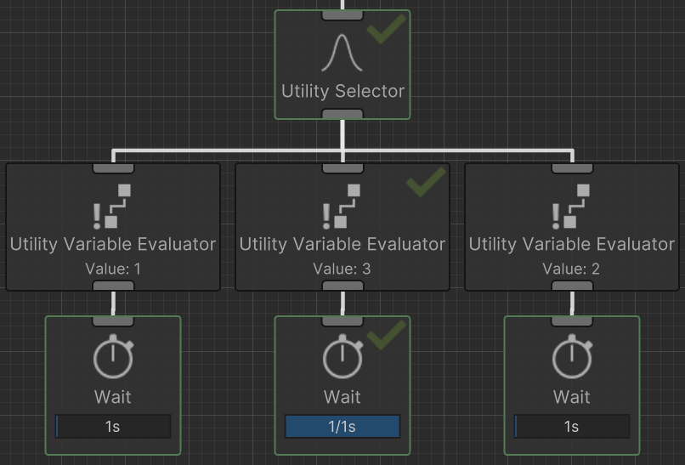Select the evaluator icon above Value: 1

point(113,207)
